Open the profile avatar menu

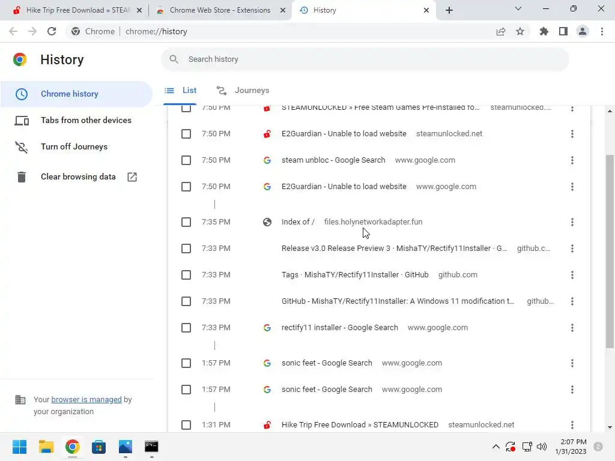[583, 31]
